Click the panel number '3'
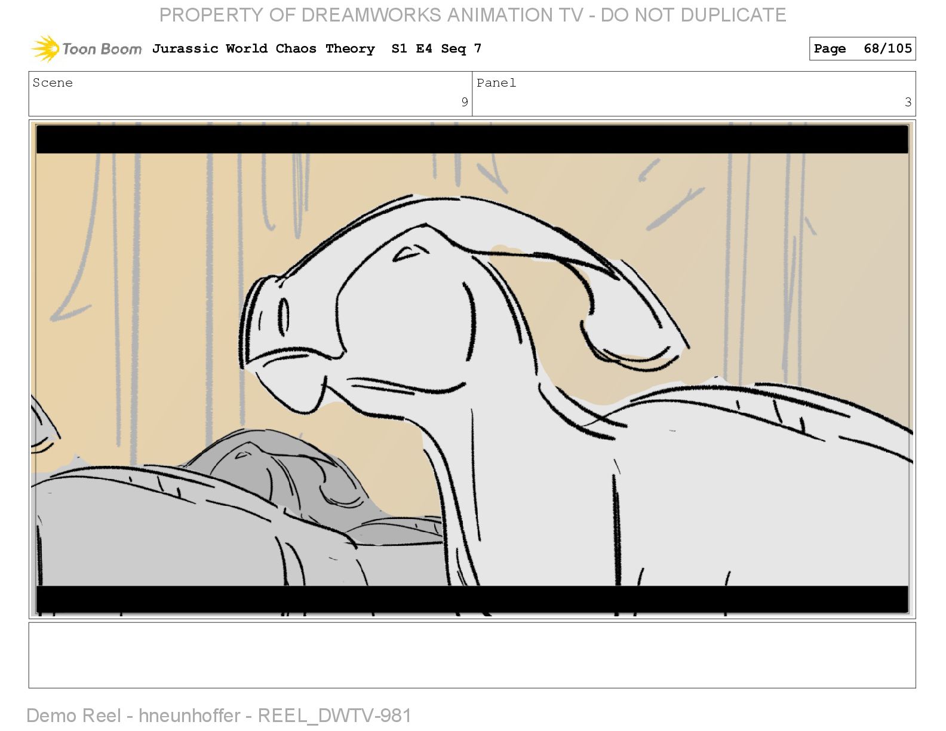Screen dimensions: 946x731 click(x=908, y=102)
